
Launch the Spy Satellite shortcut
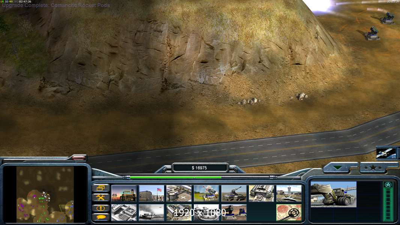point(386,153)
